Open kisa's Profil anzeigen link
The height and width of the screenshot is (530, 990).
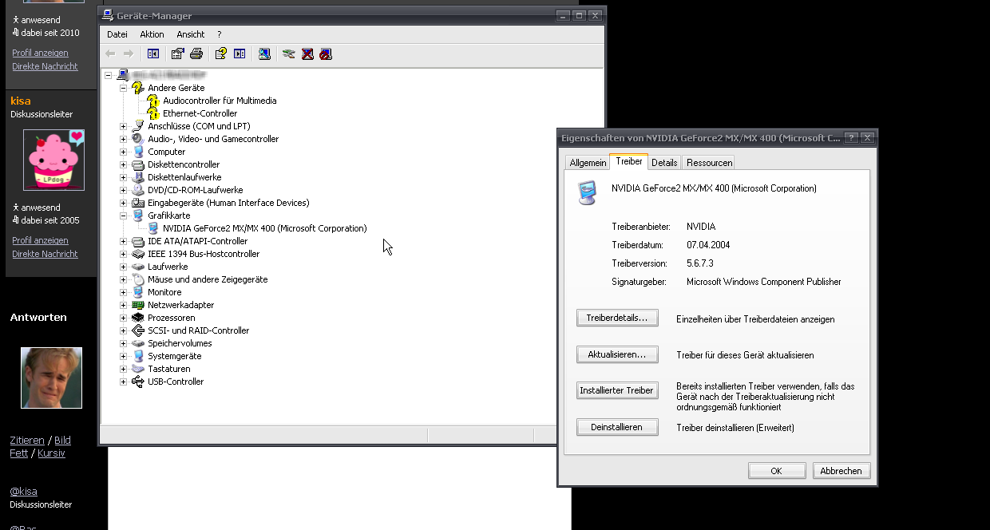(40, 240)
